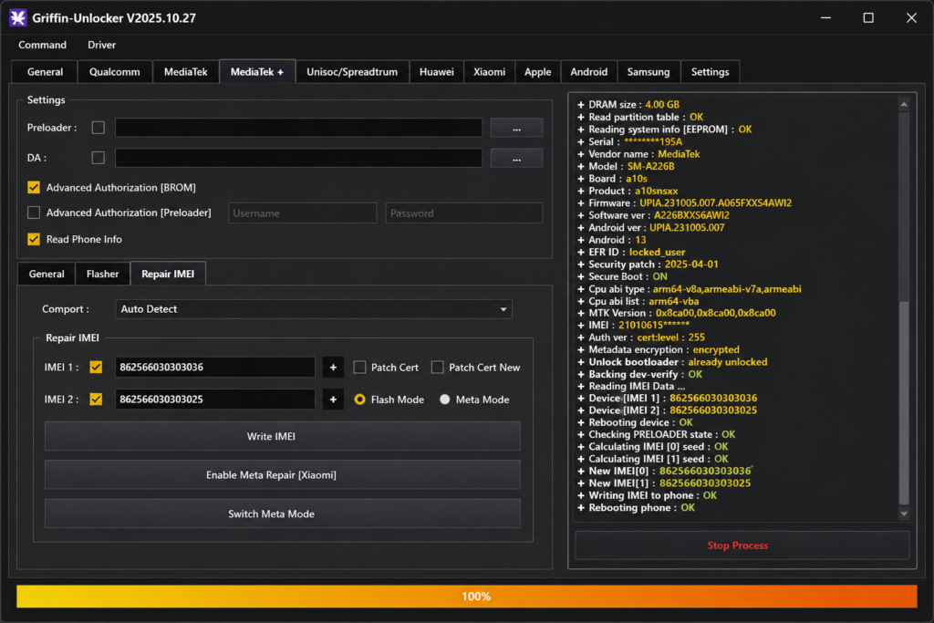Browse for Preloader file with ellipsis button
This screenshot has width=934, height=623.
(516, 128)
